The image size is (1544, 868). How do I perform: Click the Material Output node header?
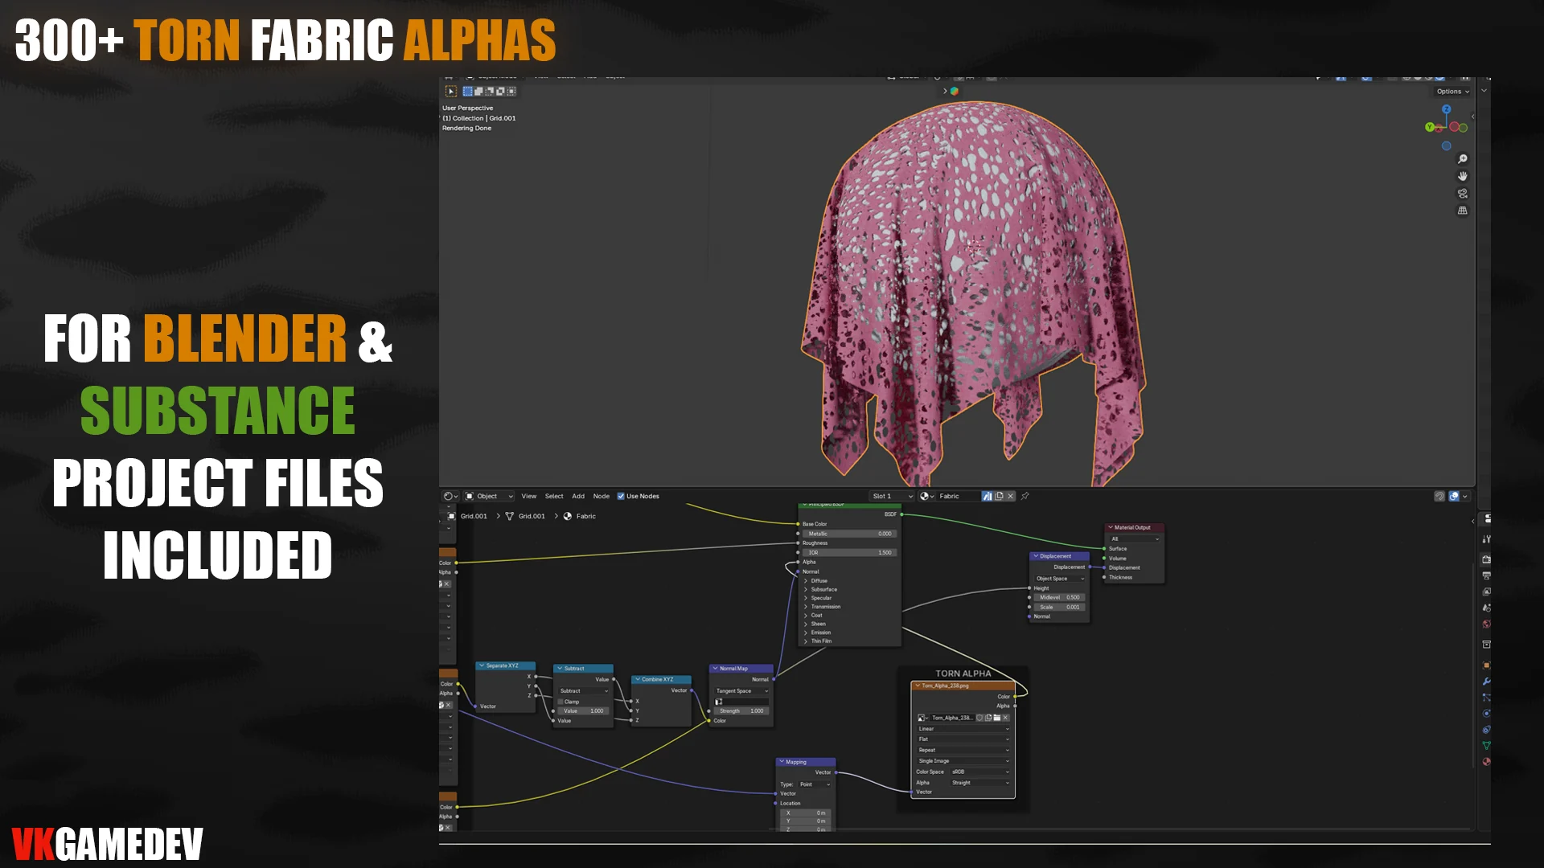click(1135, 528)
